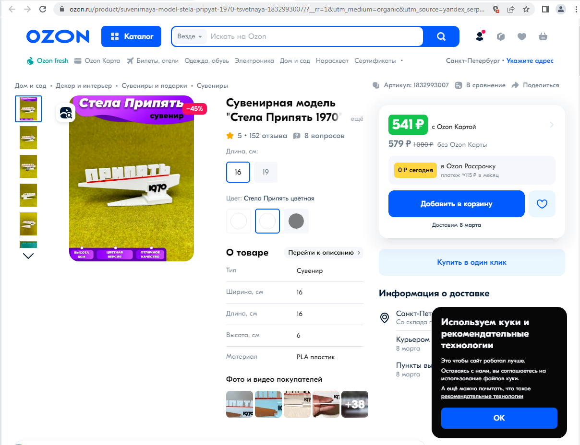This screenshot has height=445, width=580.
Task: Open the Электроника menu item
Action: pyautogui.click(x=254, y=61)
